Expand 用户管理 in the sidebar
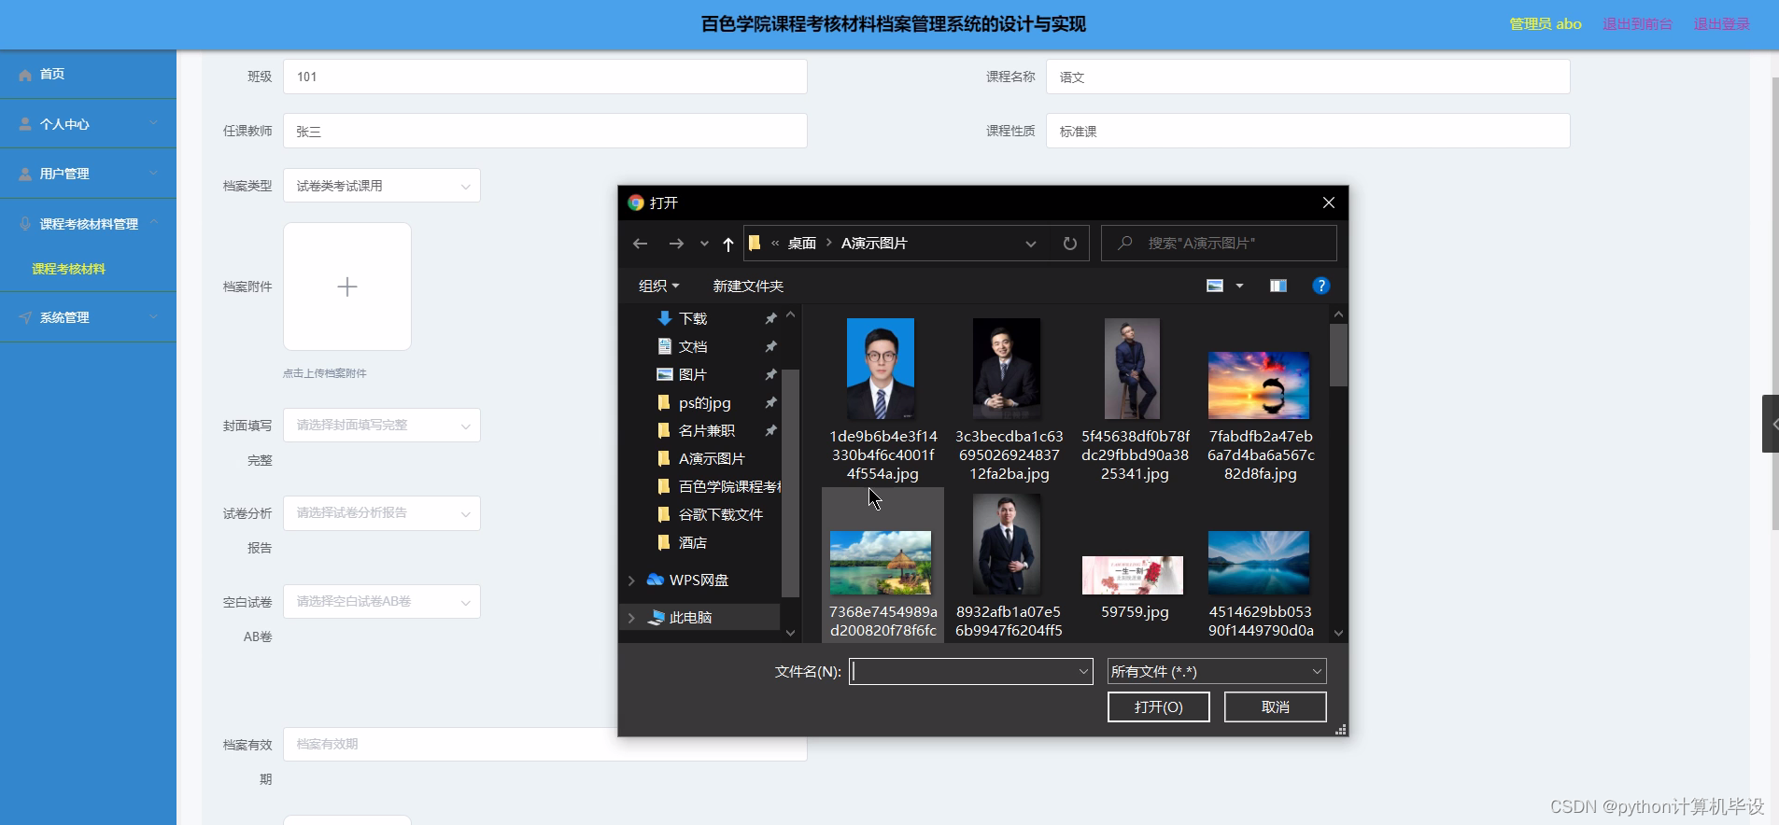1779x825 pixels. (x=88, y=174)
